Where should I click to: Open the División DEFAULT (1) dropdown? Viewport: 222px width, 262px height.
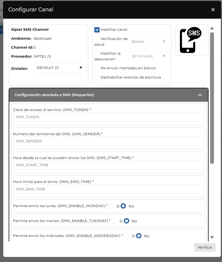pos(60,68)
